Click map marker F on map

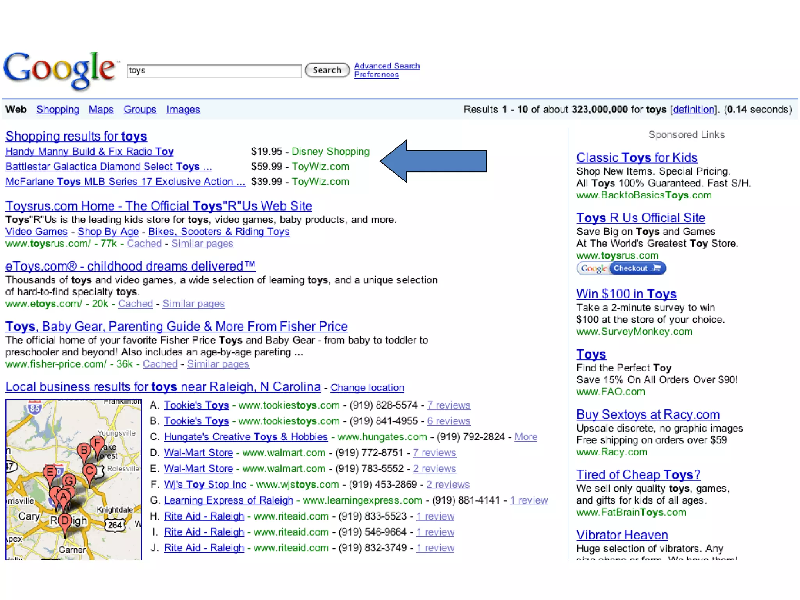coord(97,443)
